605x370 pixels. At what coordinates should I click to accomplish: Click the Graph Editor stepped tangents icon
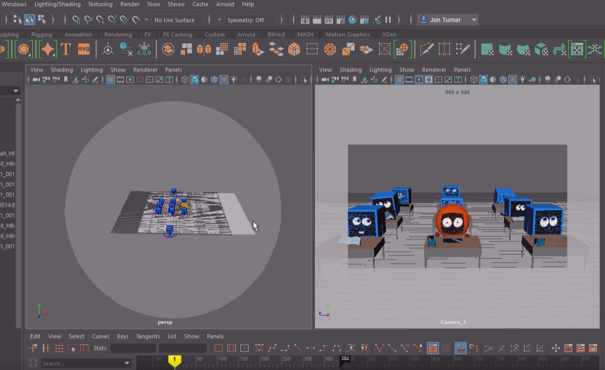coord(324,348)
